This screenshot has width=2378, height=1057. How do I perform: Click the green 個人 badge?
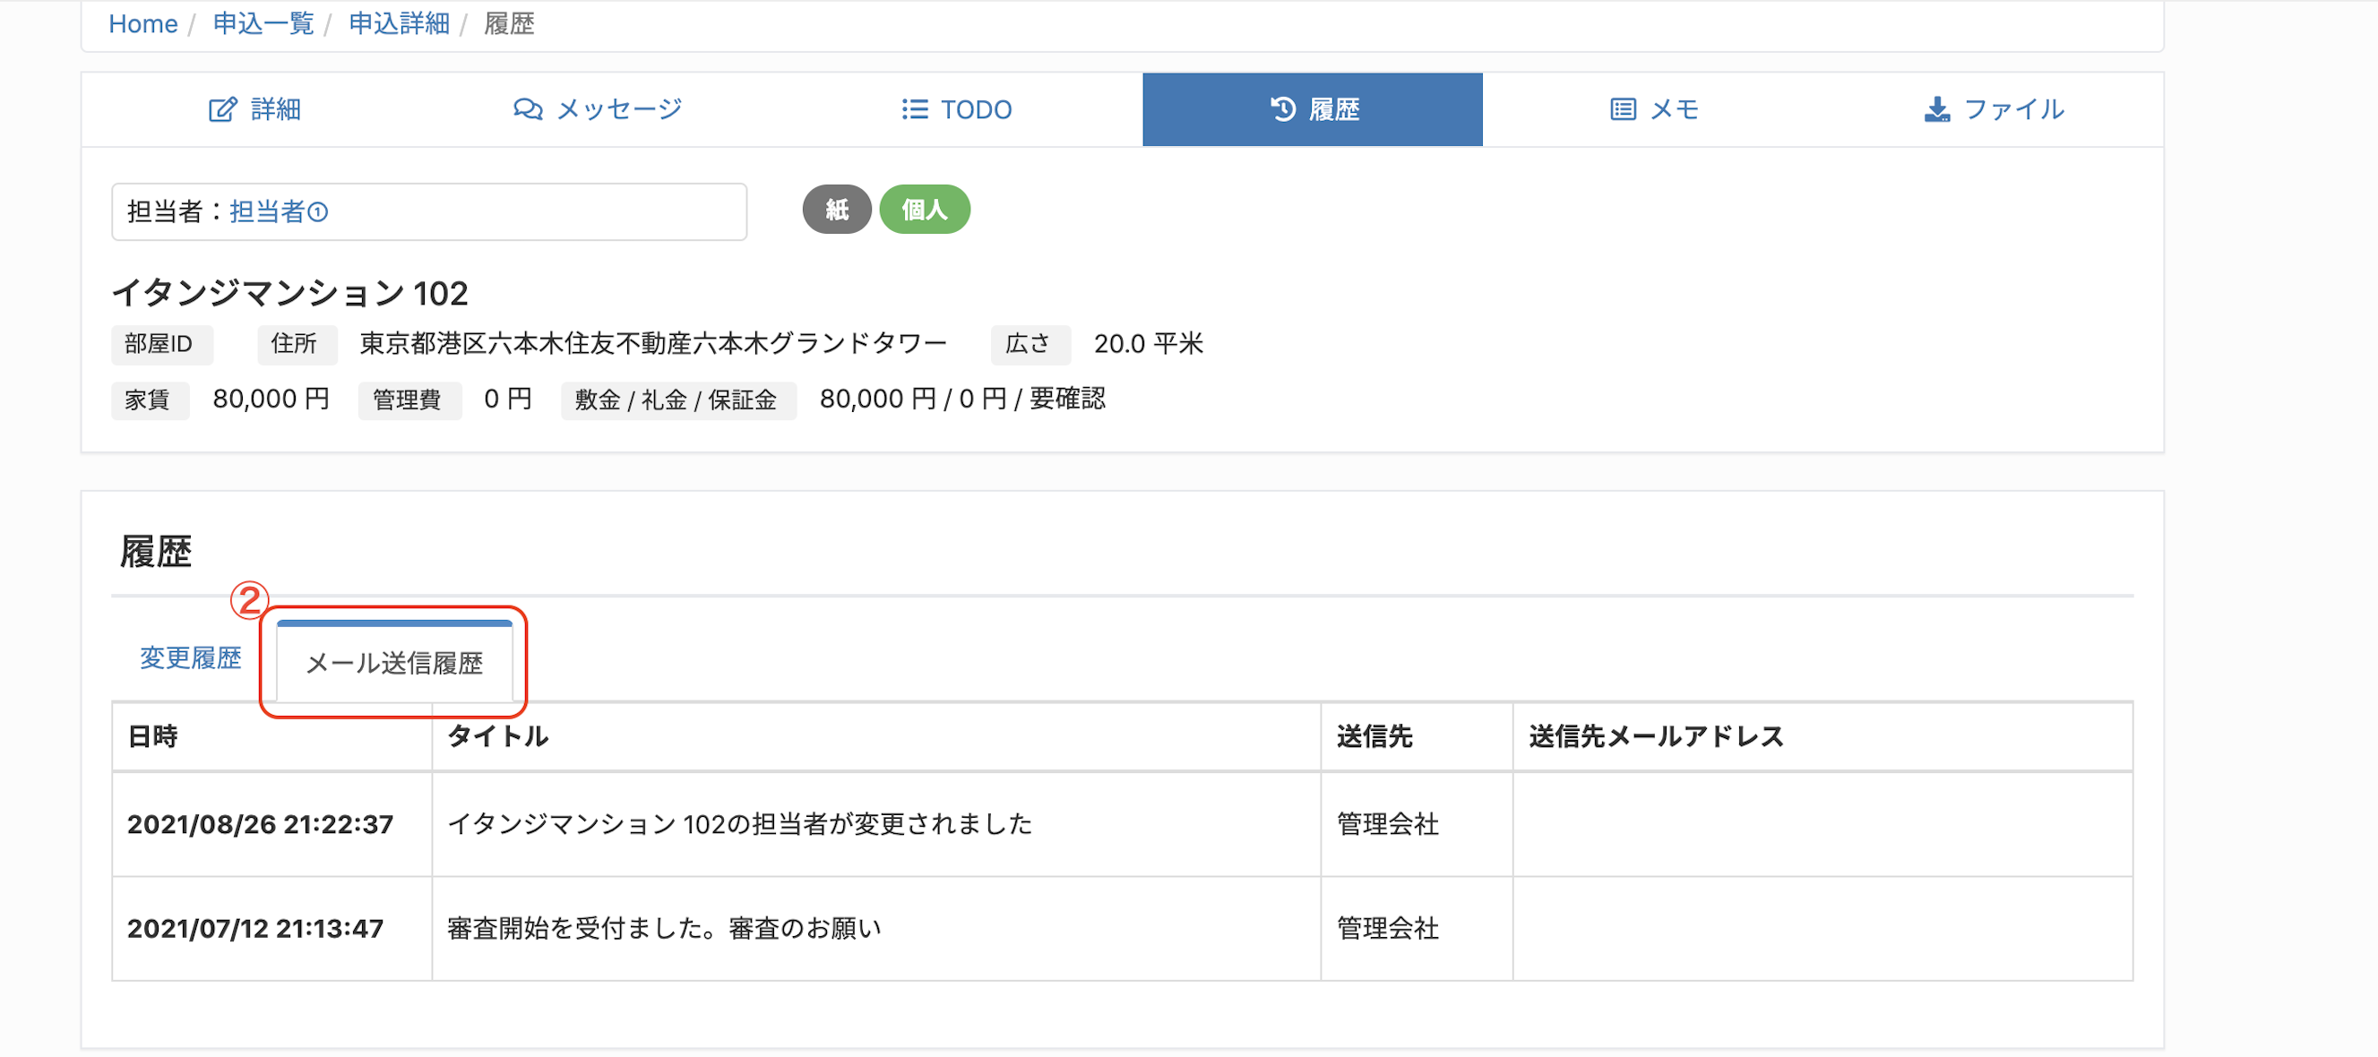coord(924,210)
